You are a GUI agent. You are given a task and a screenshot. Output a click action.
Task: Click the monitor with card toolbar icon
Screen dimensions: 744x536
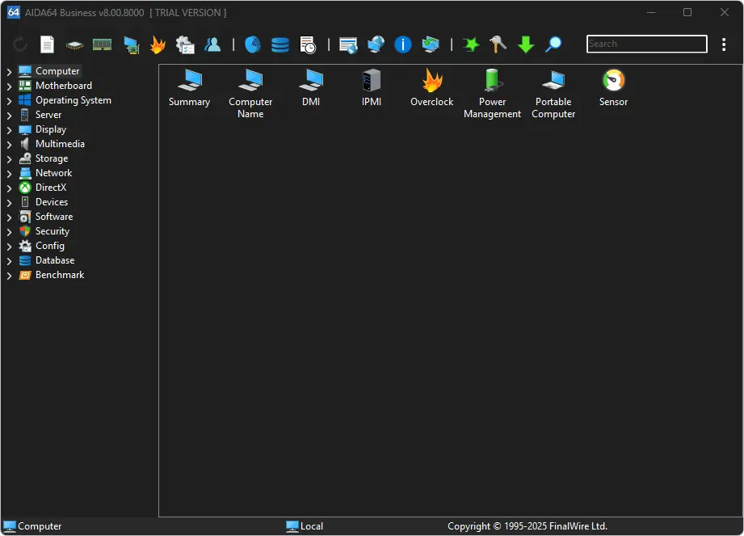[x=132, y=45]
